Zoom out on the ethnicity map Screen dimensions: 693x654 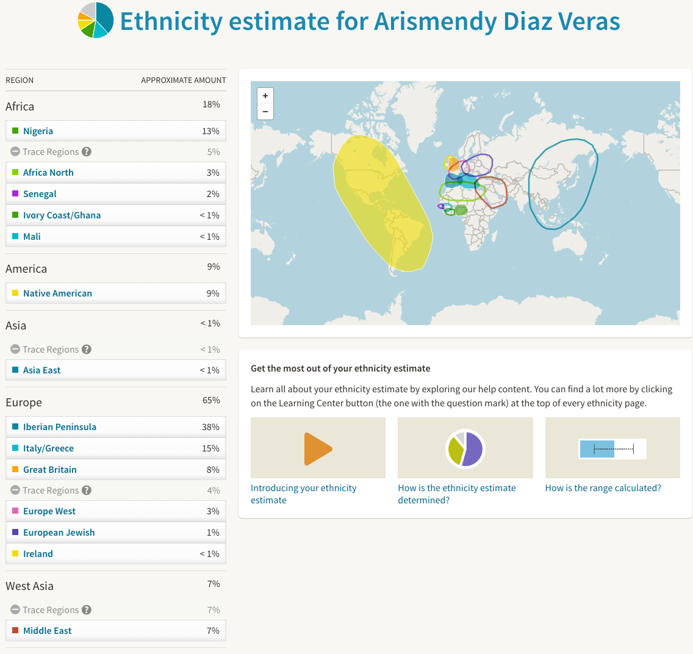click(x=265, y=112)
